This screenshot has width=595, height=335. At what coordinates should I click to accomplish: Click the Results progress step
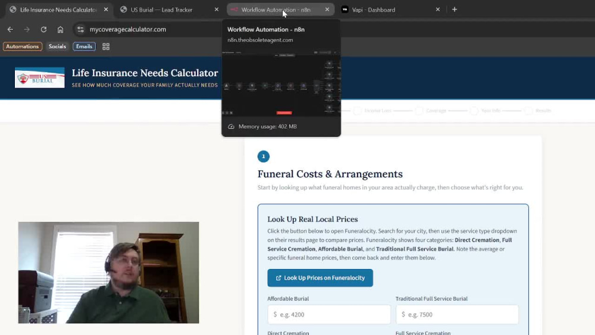538,111
